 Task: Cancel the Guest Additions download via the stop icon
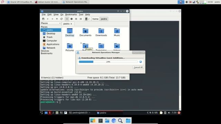click(x=141, y=62)
